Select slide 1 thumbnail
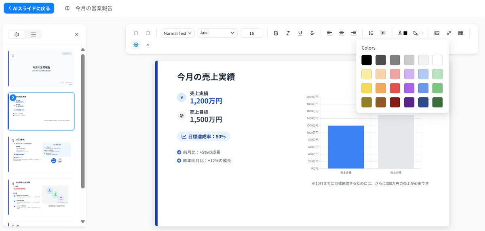This screenshot has width=485, height=231. tap(41, 68)
